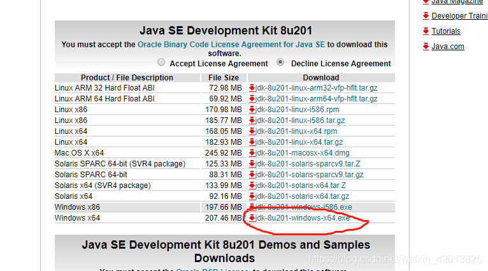The height and width of the screenshot is (271, 488).
Task: Click red download arrow for linux-x64.tar.gz
Action: 252,142
